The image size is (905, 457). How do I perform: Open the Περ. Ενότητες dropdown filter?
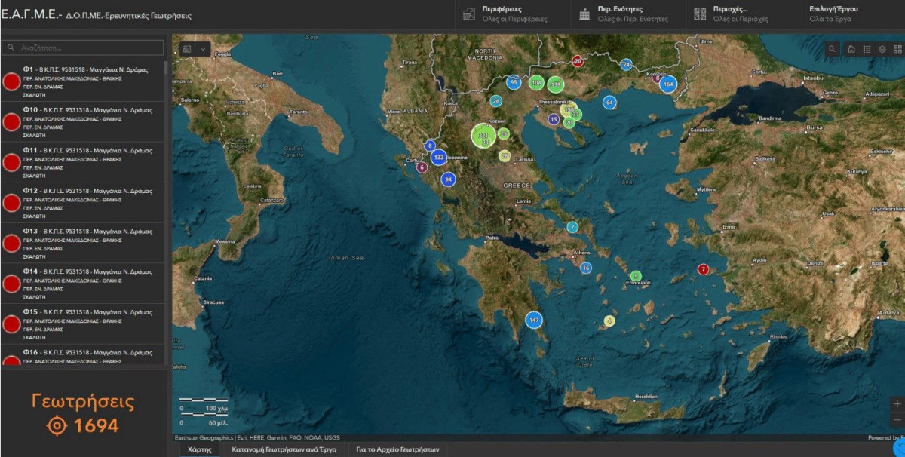coord(627,14)
